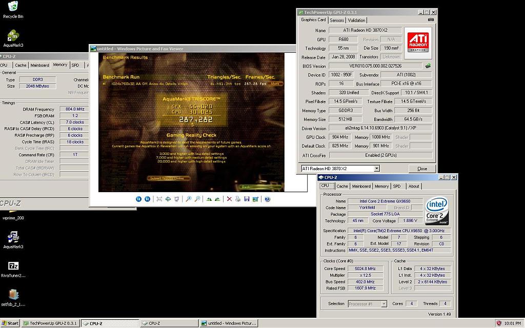This screenshot has height=328, width=525.
Task: Click the Previous Image button in Picture Viewer
Action: [138, 199]
